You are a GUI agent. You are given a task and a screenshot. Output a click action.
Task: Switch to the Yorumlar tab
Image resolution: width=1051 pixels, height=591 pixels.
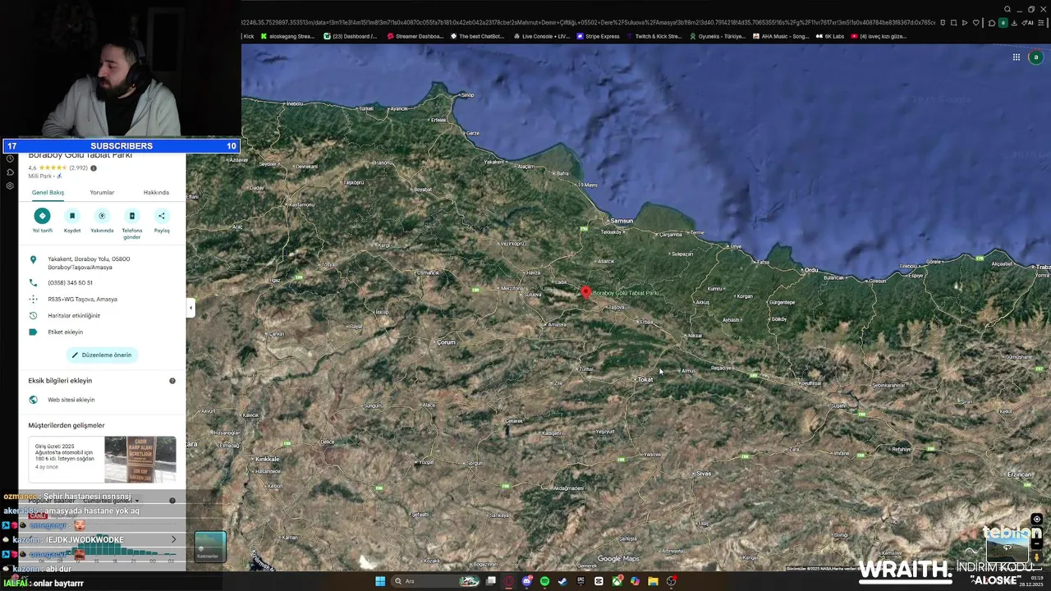(102, 192)
